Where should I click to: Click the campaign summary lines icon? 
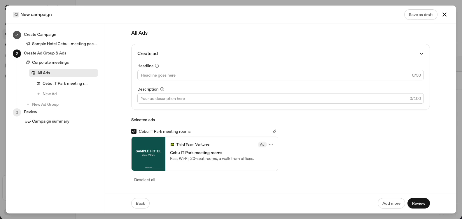tap(28, 121)
